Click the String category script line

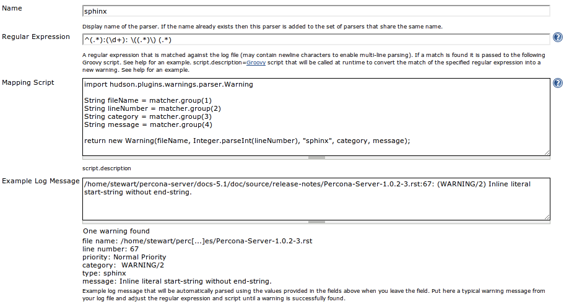point(148,116)
